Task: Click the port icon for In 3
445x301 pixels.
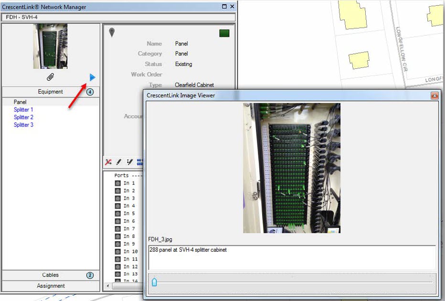Action: pos(118,198)
